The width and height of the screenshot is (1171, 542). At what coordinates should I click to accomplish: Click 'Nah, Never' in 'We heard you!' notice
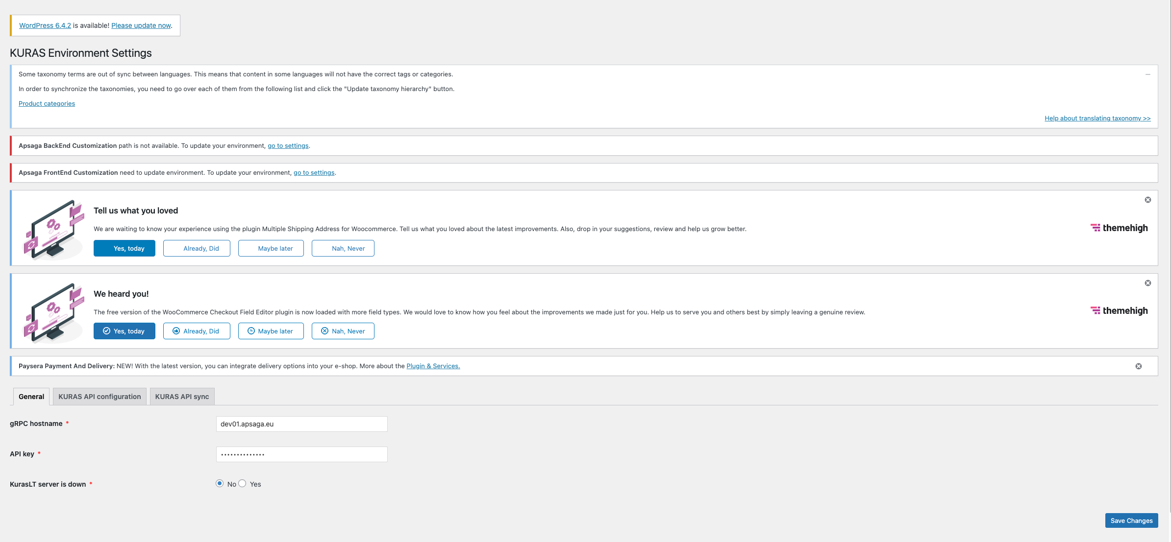(343, 331)
